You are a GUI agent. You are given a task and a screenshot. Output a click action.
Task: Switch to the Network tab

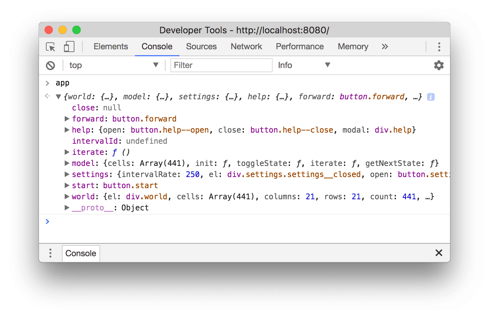pos(246,47)
